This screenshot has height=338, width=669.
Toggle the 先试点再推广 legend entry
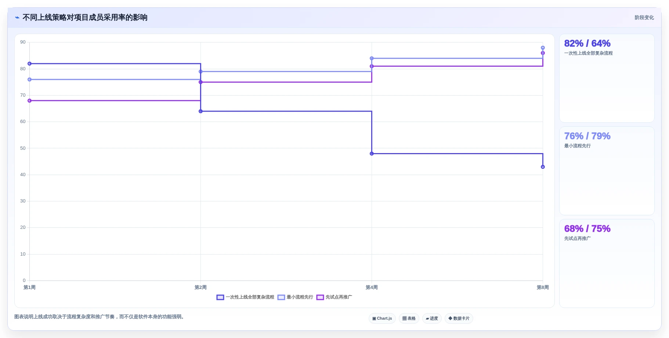(334, 297)
